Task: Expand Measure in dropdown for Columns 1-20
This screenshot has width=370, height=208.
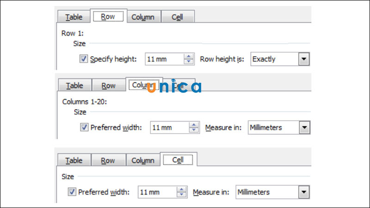Action: point(303,128)
